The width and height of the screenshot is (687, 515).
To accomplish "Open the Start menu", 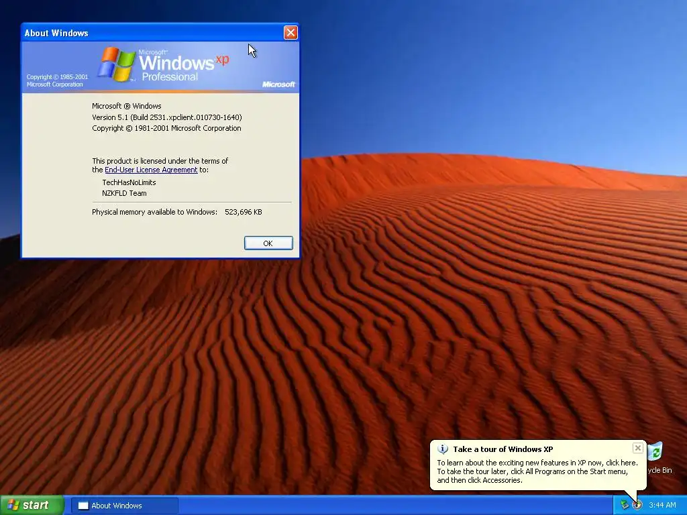I will (x=32, y=505).
